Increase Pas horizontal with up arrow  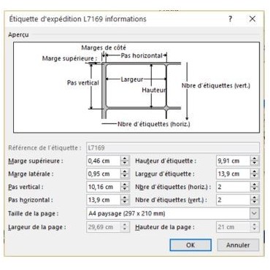125,198
